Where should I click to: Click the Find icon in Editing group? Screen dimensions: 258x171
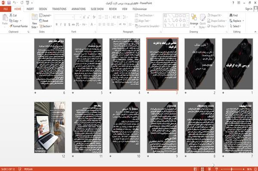coord(231,15)
